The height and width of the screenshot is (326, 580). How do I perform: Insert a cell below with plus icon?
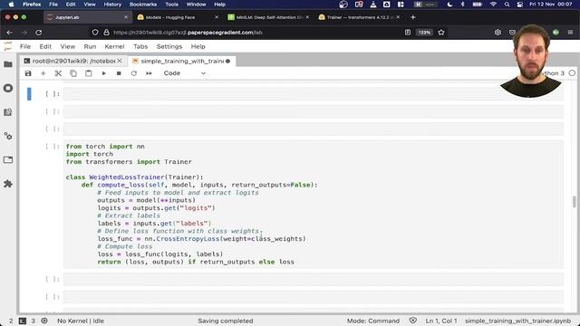point(43,73)
